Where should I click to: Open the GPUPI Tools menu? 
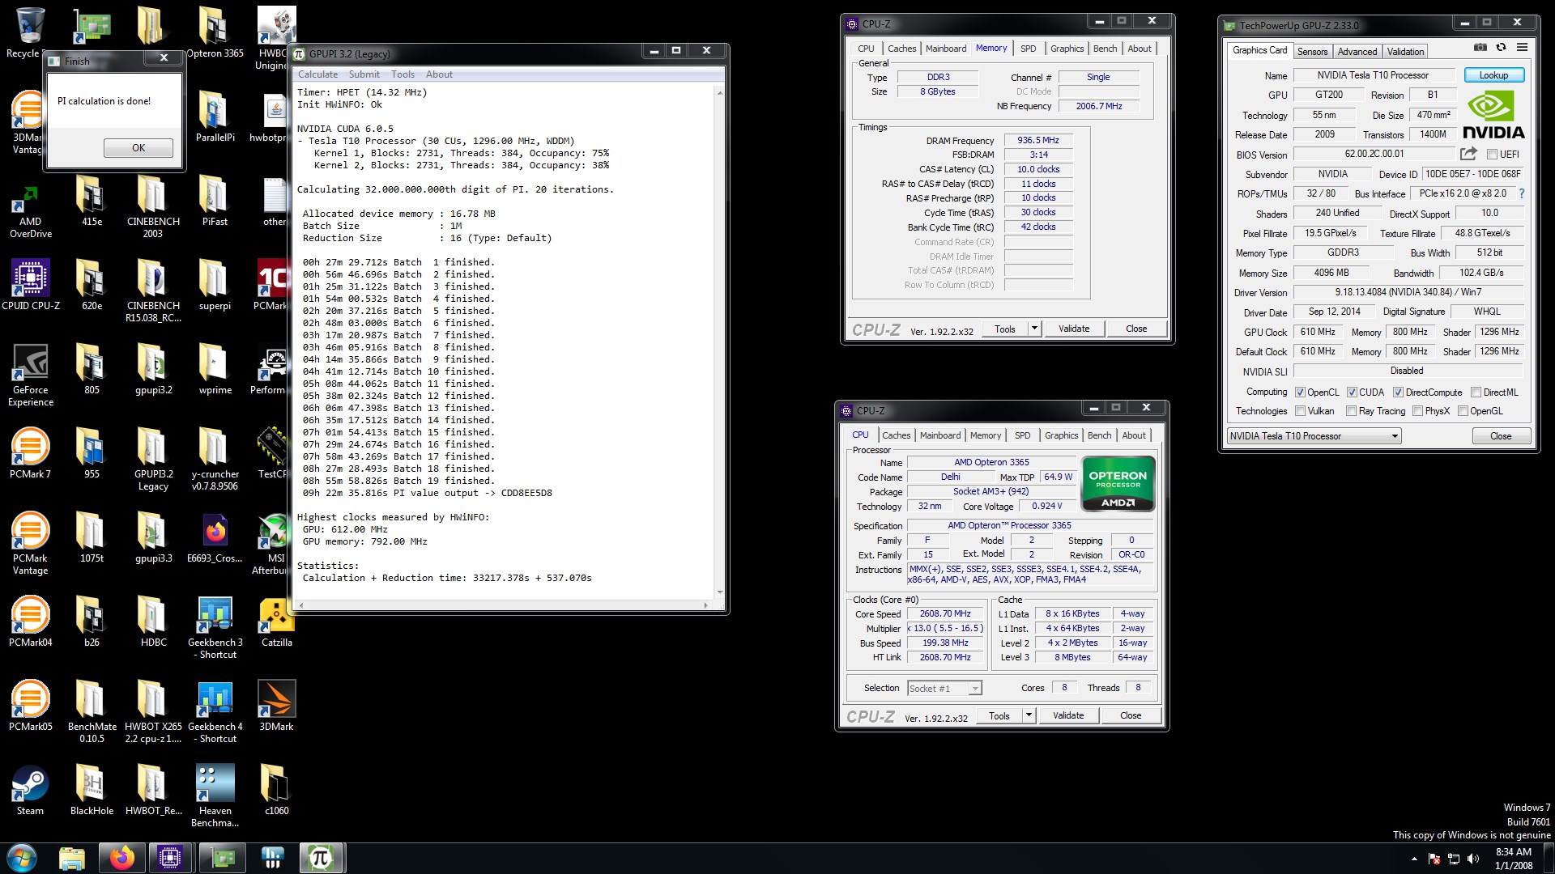tap(403, 74)
